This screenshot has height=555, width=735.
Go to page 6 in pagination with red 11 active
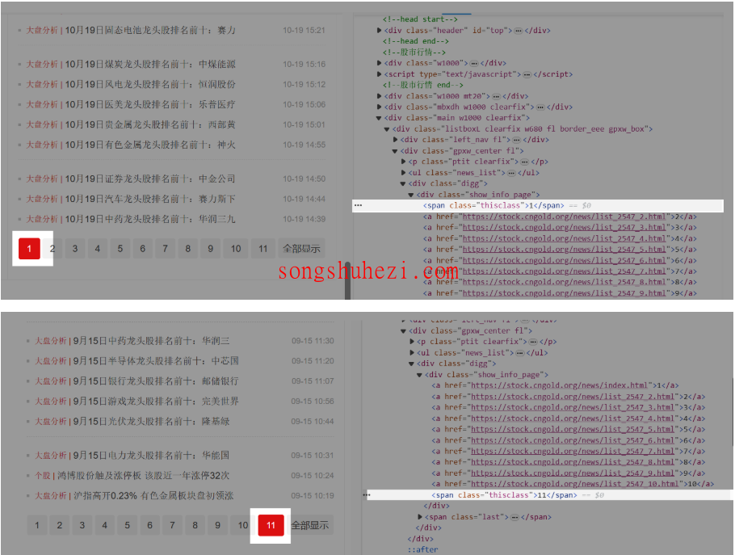150,525
